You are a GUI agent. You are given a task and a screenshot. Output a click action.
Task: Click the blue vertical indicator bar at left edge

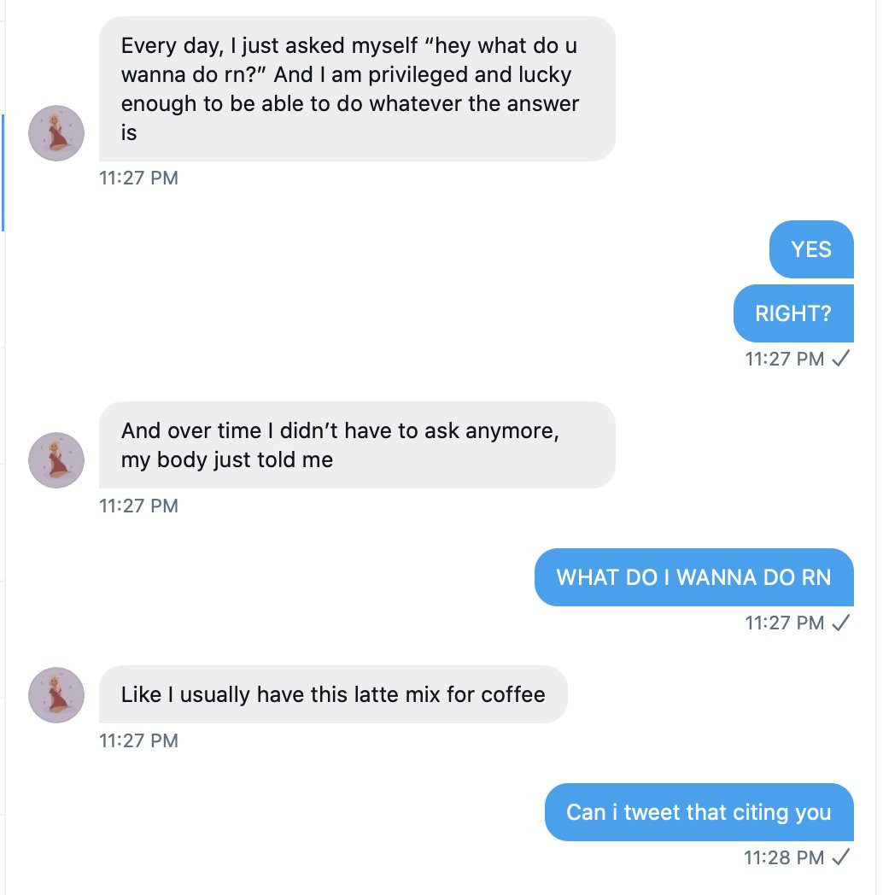pos(3,173)
